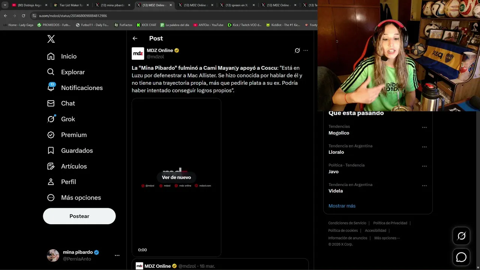Screen dimensions: 480x270
Task: Open the KICK CHAT bookmark
Action: (x=147, y=25)
